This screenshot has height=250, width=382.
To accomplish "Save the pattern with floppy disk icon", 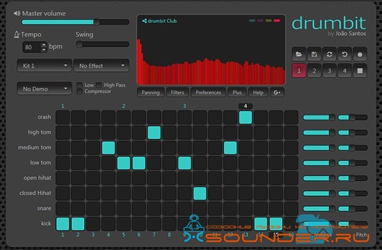I will click(314, 54).
